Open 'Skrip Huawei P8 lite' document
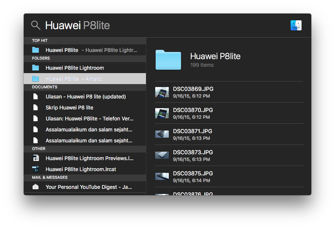 point(85,108)
